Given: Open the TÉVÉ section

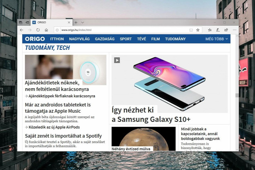Looking at the screenshot, I should [x=141, y=39].
